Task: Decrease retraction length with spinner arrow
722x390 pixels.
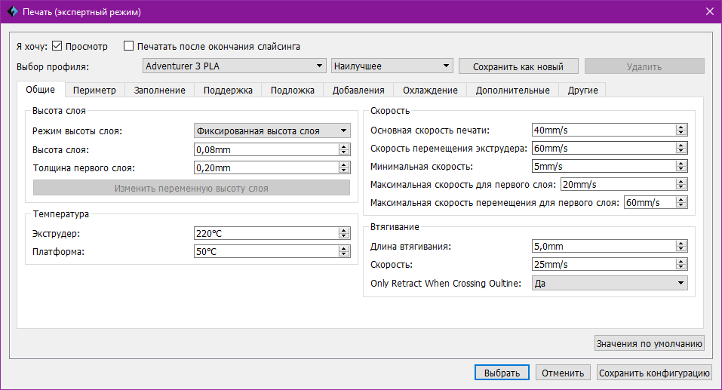Action: pyautogui.click(x=681, y=249)
